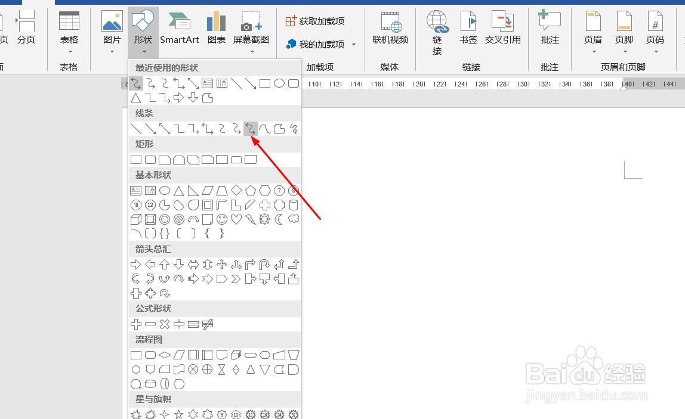The image size is (685, 419).
Task: Choose the flowchart decision diamond under 流程图
Action: tap(165, 355)
